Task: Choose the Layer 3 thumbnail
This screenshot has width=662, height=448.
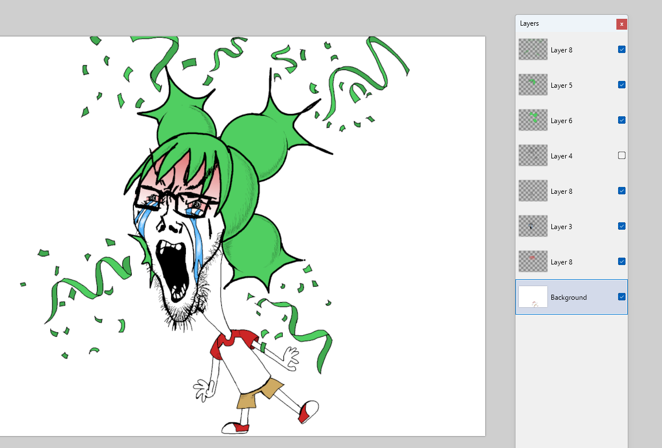Action: pyautogui.click(x=533, y=226)
